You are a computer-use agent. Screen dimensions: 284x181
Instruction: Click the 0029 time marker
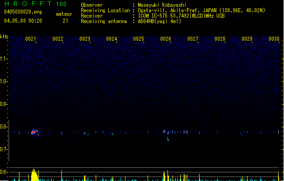pos(247,39)
